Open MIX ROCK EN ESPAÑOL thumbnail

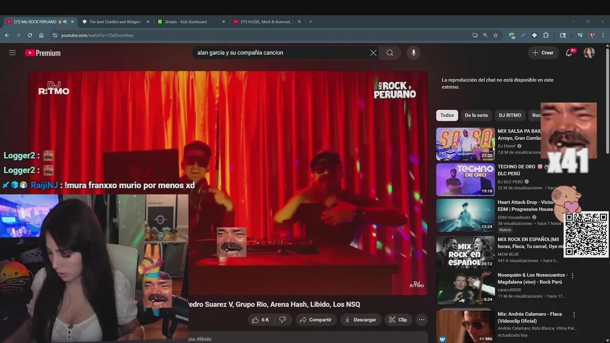pos(466,252)
